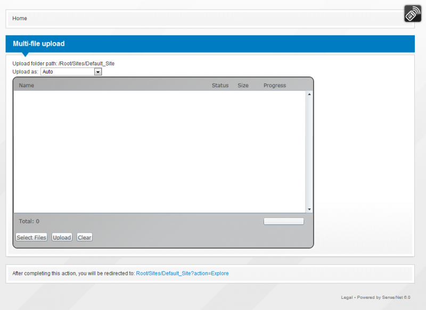426x310 pixels.
Task: Open the portal remote control icon
Action: [412, 14]
